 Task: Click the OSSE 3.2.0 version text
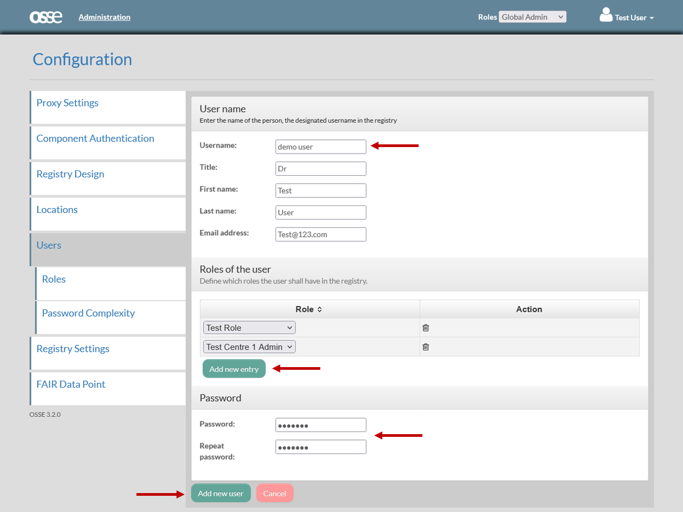pos(45,415)
